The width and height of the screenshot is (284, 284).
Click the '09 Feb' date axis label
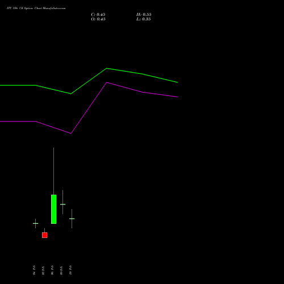61,270
